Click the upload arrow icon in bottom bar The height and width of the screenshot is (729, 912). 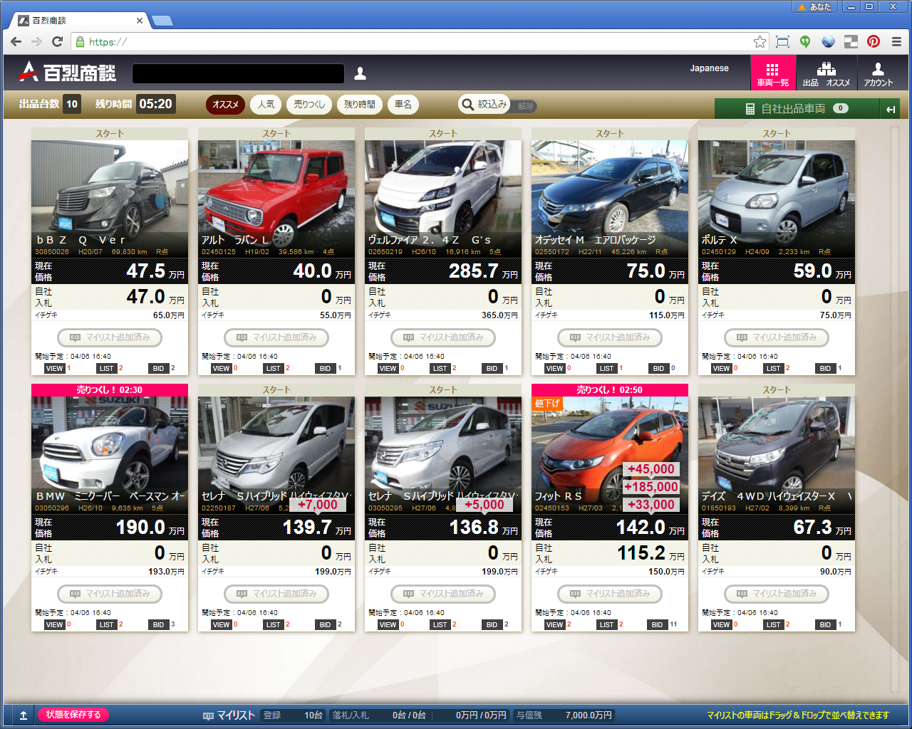[x=24, y=715]
